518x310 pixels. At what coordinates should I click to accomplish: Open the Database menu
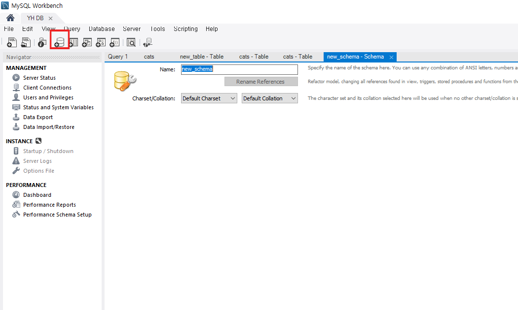(x=102, y=29)
